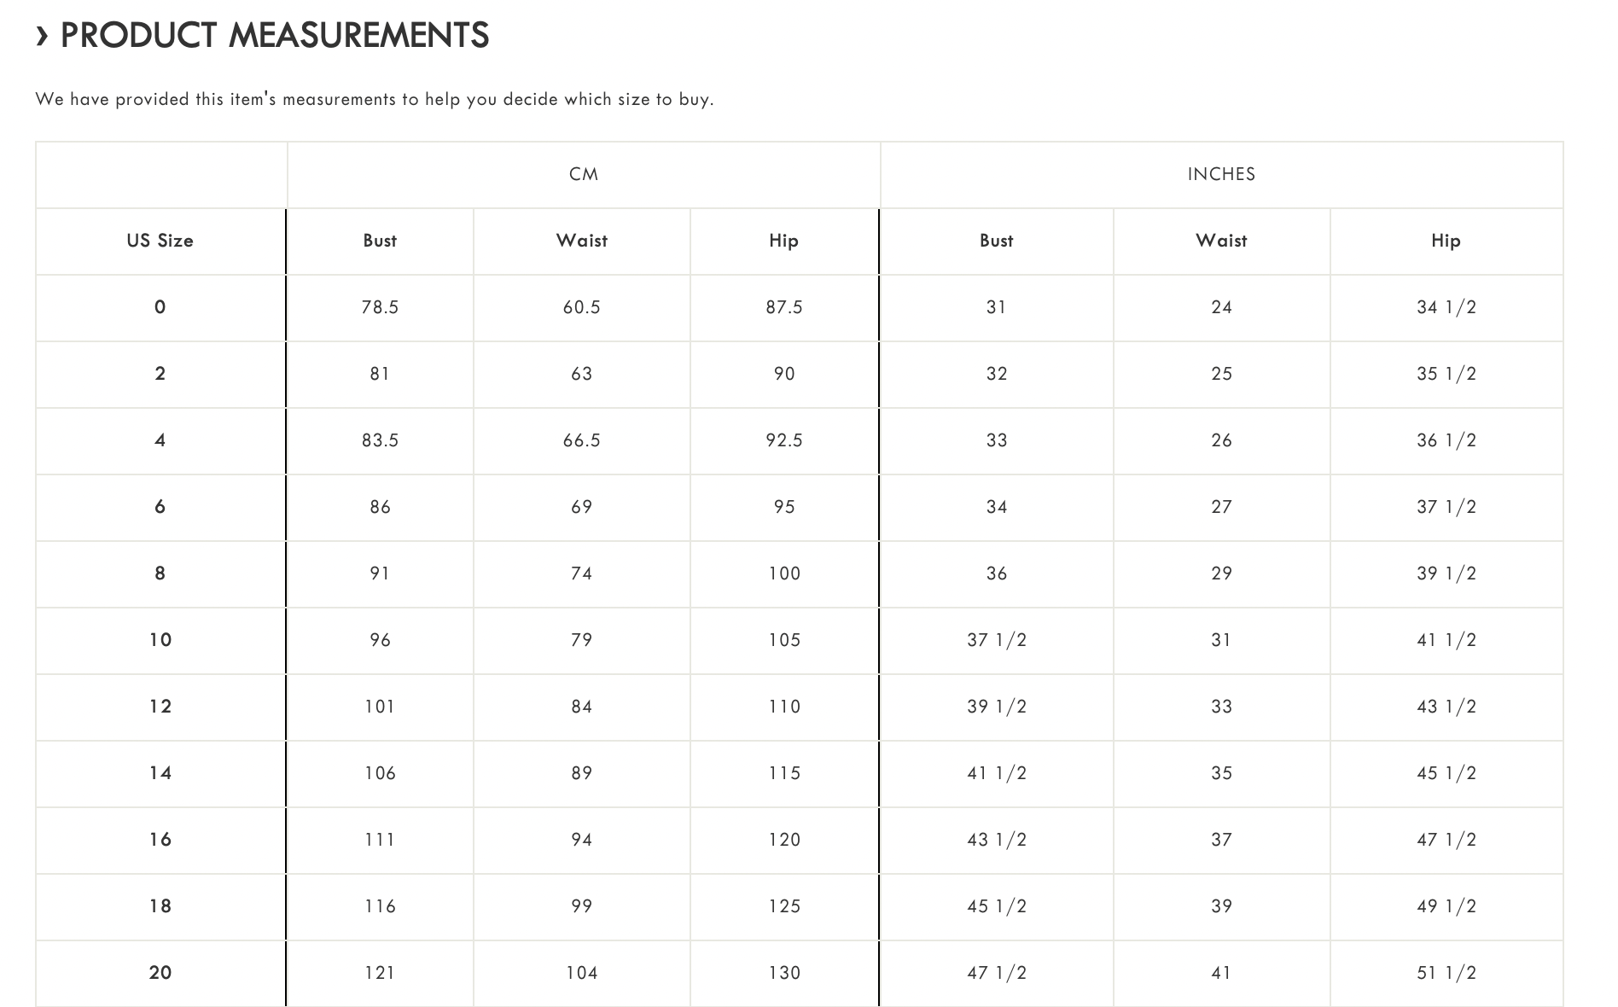
Task: Click the 130 hip centimeter cell
Action: pos(783,973)
